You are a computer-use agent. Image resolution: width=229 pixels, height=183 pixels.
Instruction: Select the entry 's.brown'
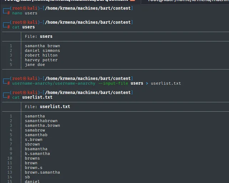(x=33, y=139)
